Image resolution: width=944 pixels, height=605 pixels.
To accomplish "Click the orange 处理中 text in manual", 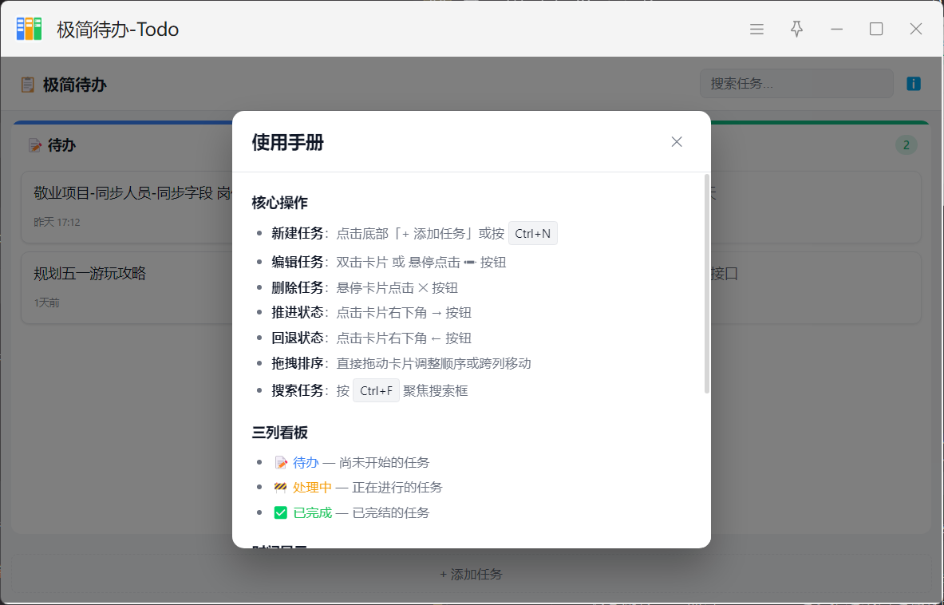I will 312,488.
